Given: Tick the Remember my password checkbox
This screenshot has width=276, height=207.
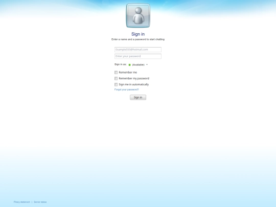Looking at the screenshot, I should pos(116,79).
